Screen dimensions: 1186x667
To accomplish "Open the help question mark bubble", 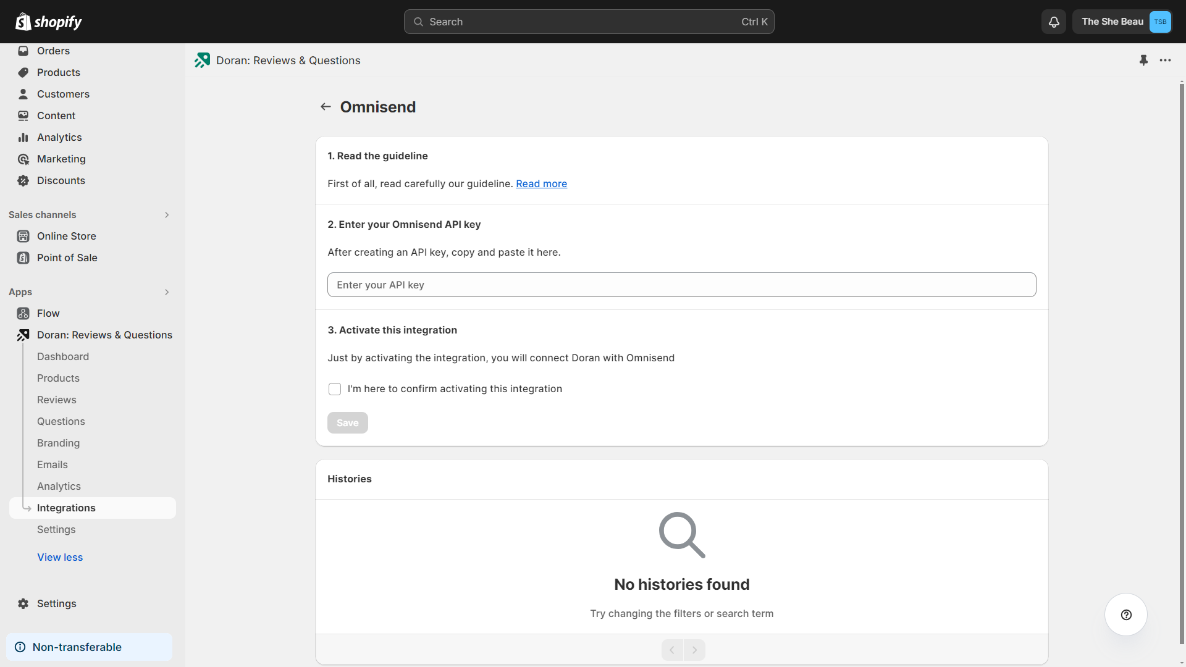I will pos(1125,615).
